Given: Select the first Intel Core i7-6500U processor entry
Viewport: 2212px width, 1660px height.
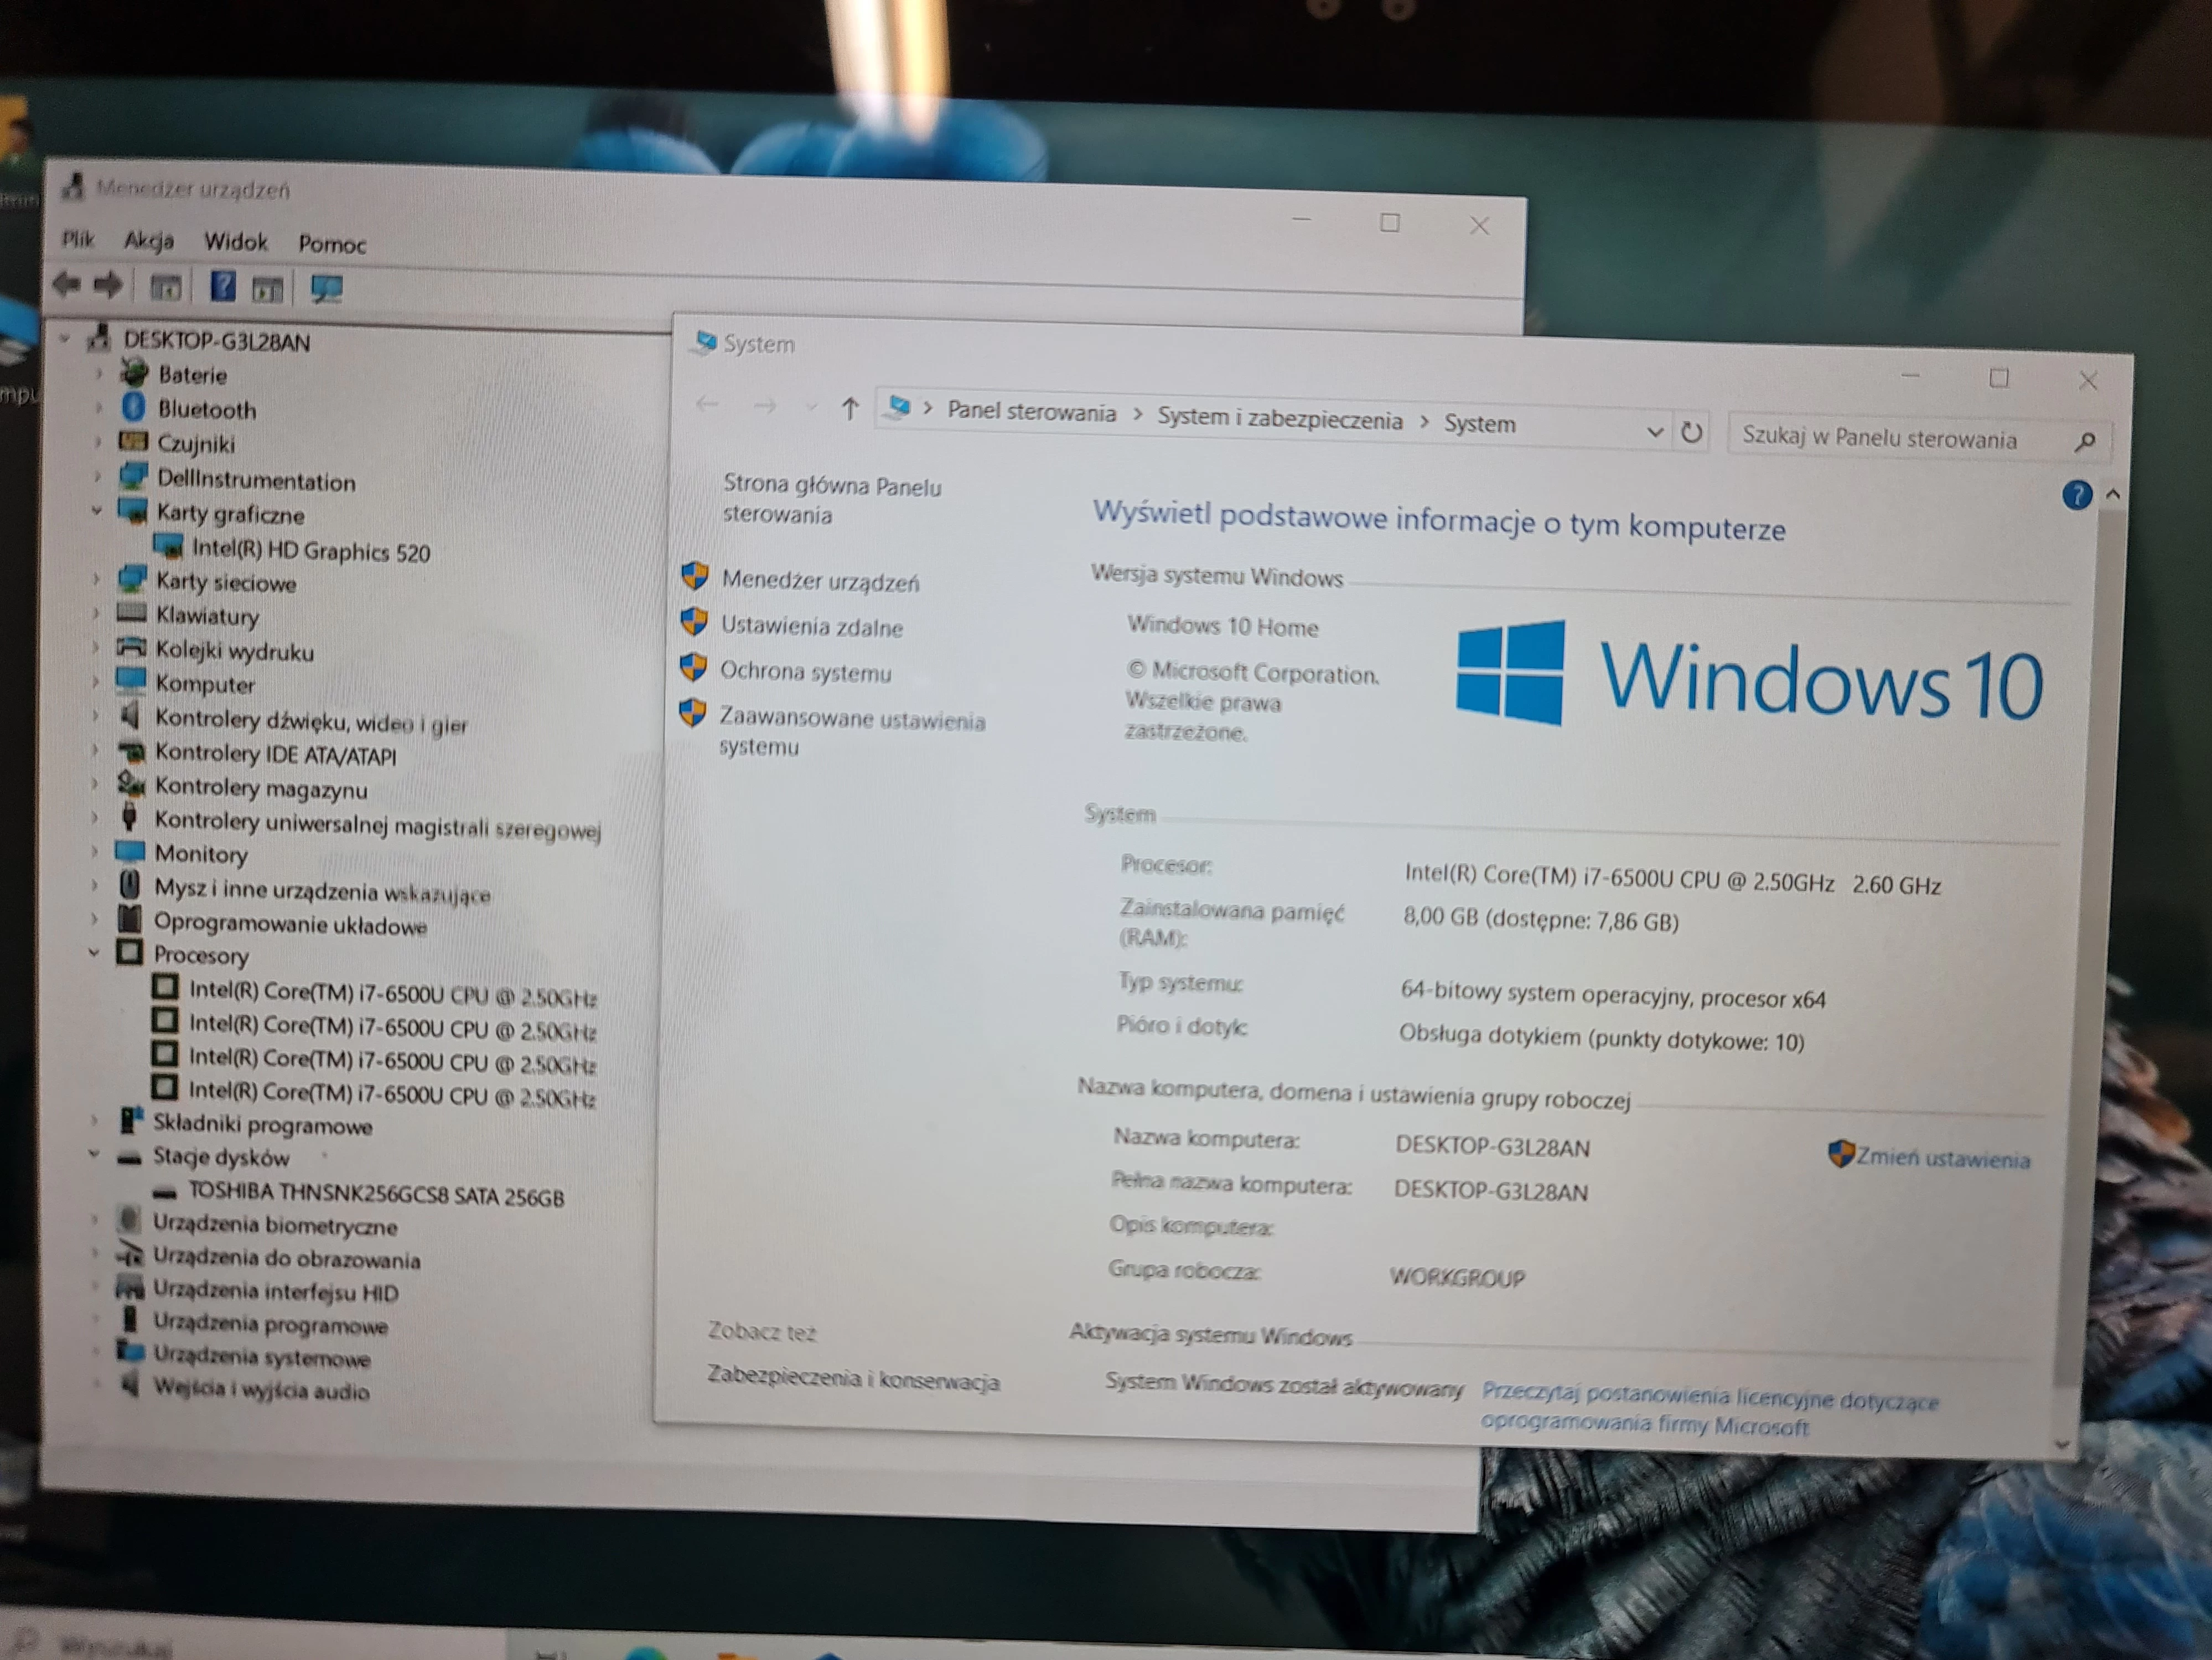Looking at the screenshot, I should (392, 993).
